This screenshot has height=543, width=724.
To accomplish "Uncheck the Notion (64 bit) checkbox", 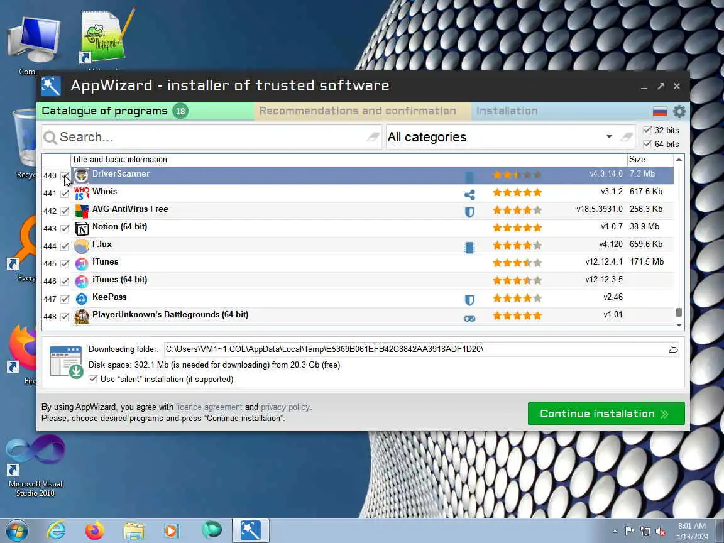I will pyautogui.click(x=65, y=229).
